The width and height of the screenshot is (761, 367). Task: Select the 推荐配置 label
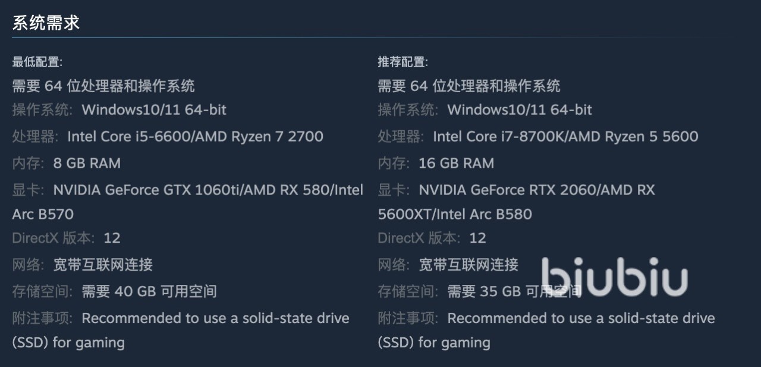[x=402, y=62]
